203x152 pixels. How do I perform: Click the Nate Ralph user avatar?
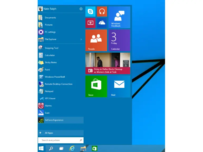(x=40, y=9)
